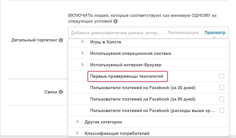Open the Рекомендации suggestions tab
This screenshot has height=138, width=236.
click(183, 33)
